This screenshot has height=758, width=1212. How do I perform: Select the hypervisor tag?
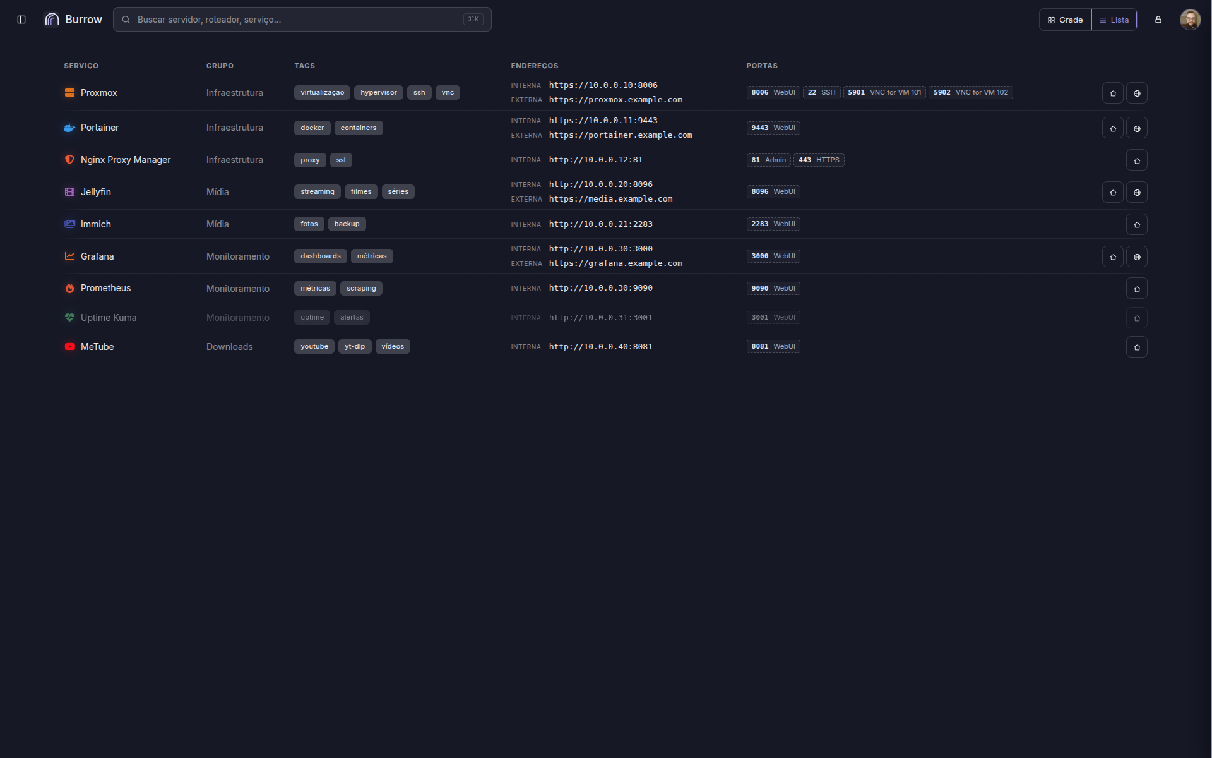pos(379,92)
